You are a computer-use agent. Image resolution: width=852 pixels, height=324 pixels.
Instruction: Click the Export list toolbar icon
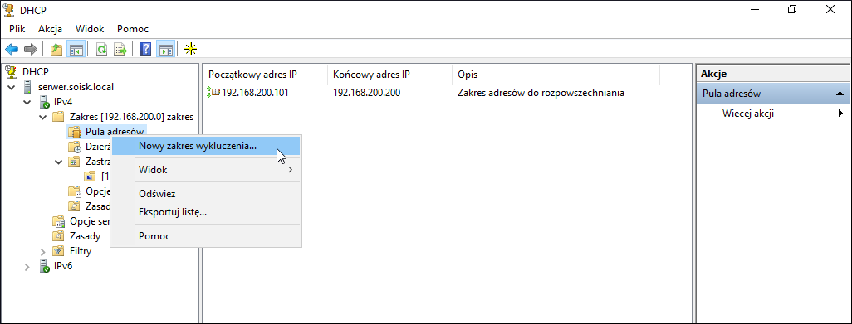pos(120,50)
